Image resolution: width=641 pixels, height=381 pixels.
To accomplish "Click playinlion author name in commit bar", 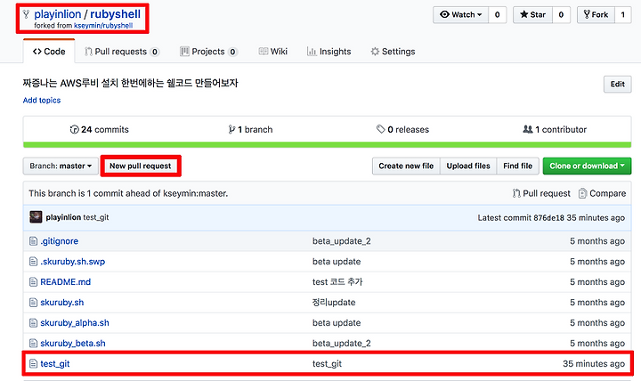I will pyautogui.click(x=63, y=217).
